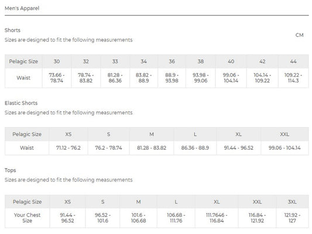The height and width of the screenshot is (234, 312).
Task: Select the size 34 Shorts column header
Action: pos(143,61)
